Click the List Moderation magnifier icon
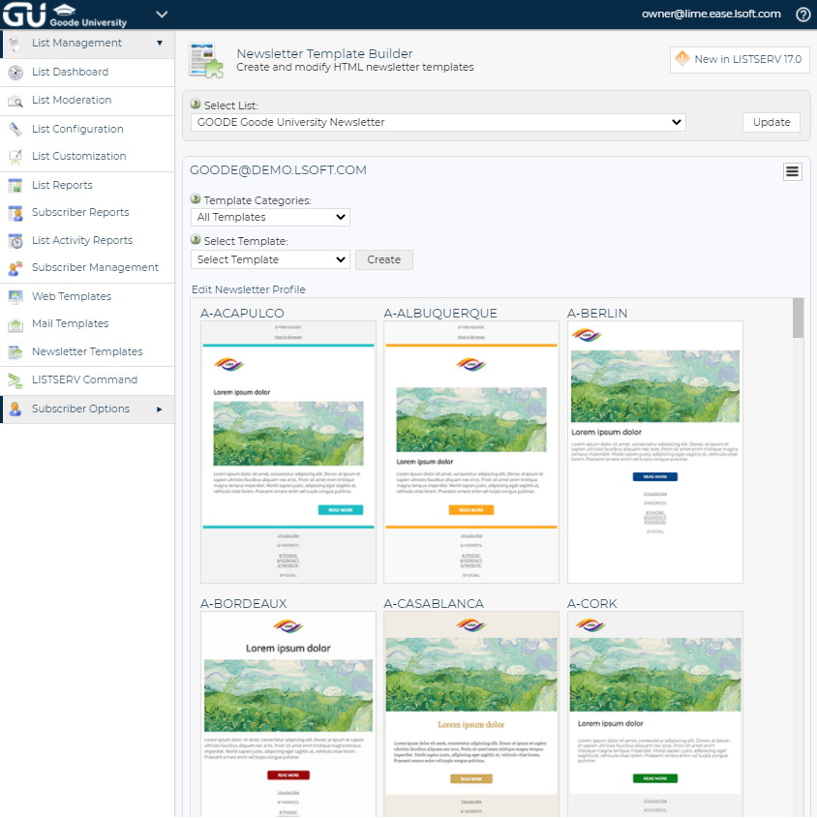Image resolution: width=817 pixels, height=818 pixels. [15, 101]
